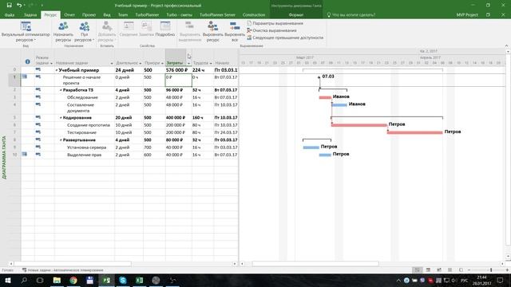This screenshot has height=287, width=511.
Task: Click the info indicator column header icon
Action: (28, 62)
